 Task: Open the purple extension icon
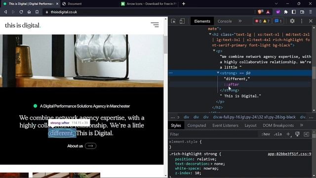(x=278, y=12)
